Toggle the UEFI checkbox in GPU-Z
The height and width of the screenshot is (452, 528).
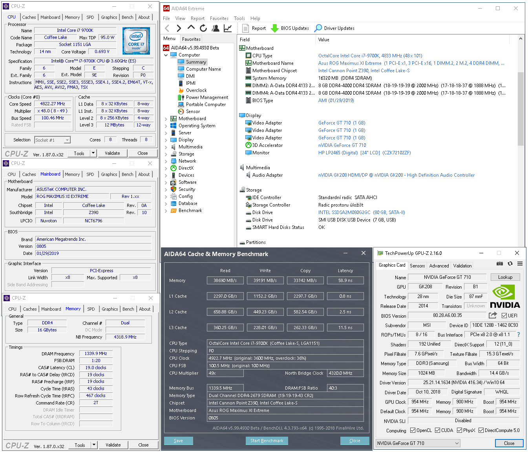[504, 315]
